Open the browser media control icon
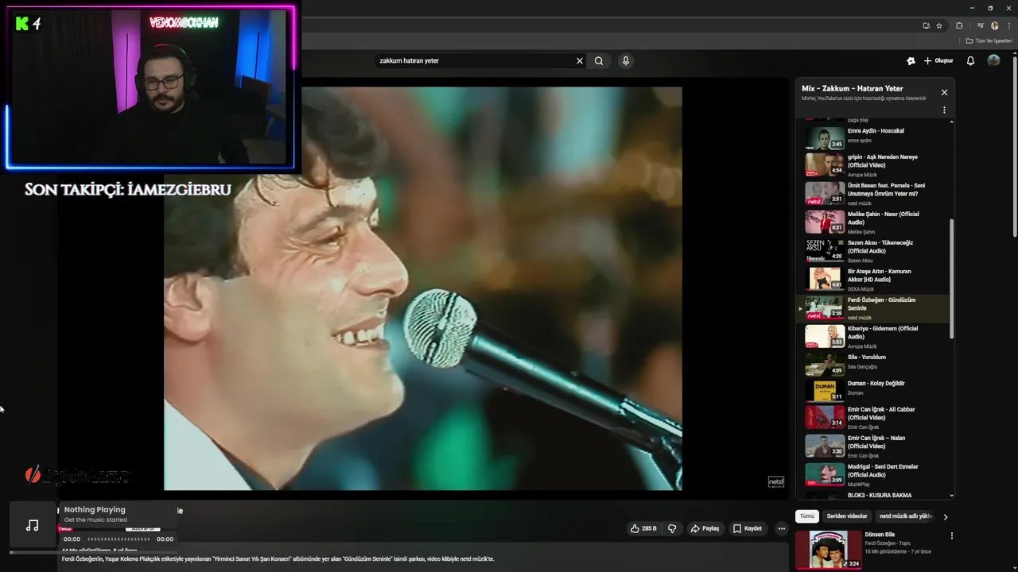This screenshot has width=1018, height=572. click(980, 25)
